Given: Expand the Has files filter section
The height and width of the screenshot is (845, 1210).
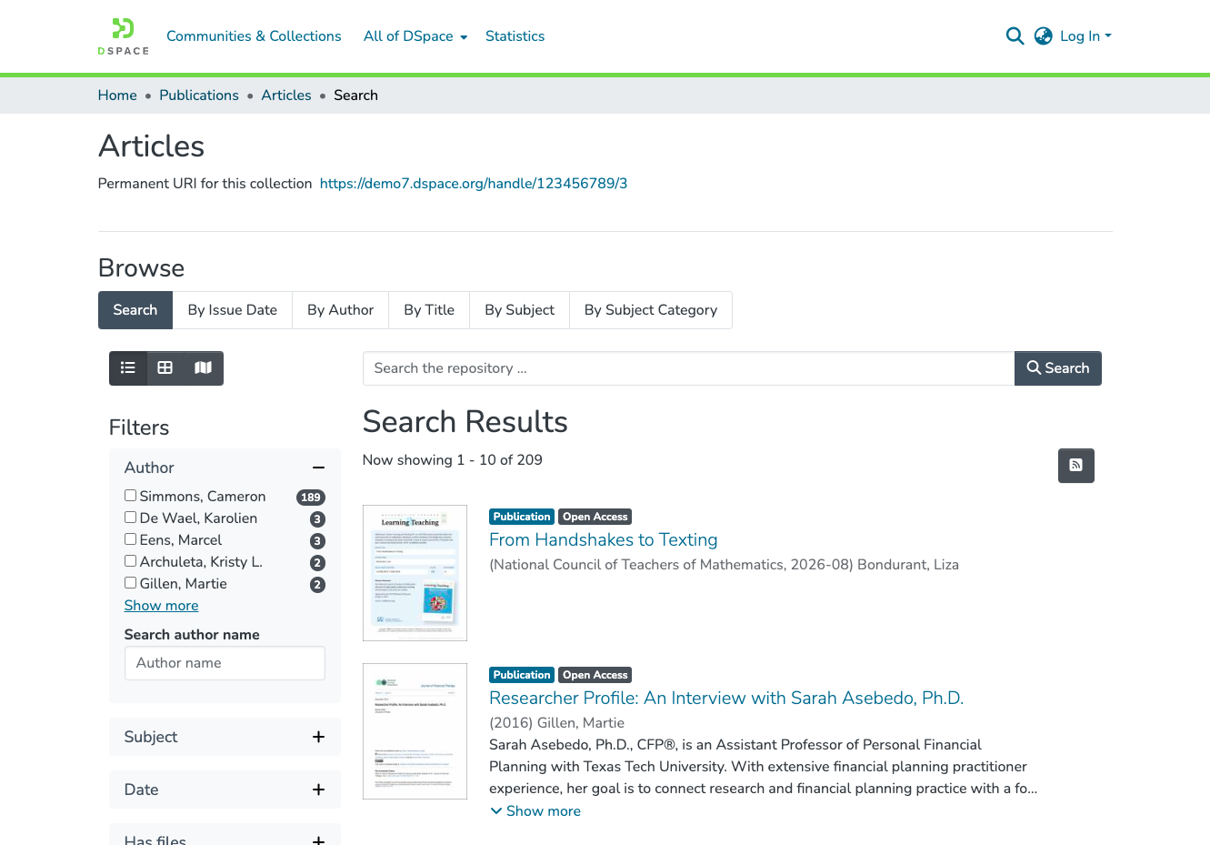Looking at the screenshot, I should (x=318, y=841).
